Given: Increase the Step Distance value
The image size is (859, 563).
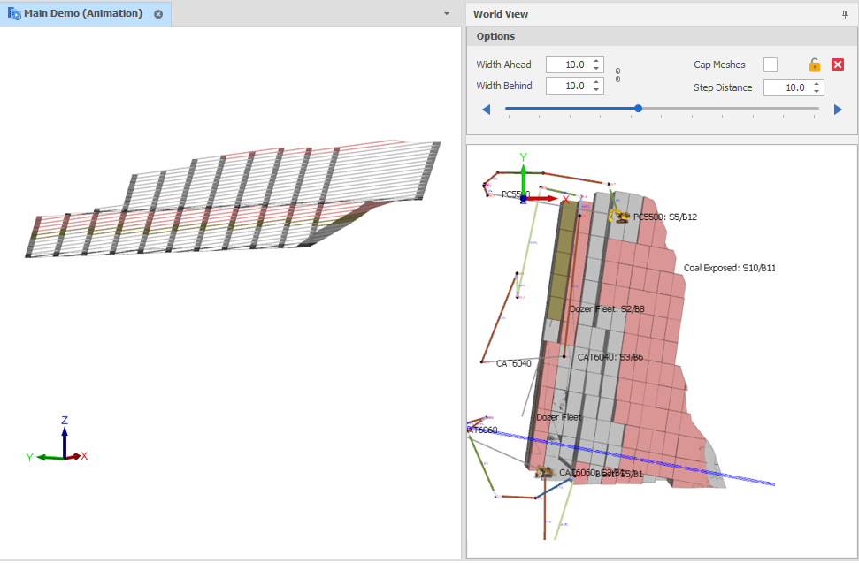Looking at the screenshot, I should (817, 84).
